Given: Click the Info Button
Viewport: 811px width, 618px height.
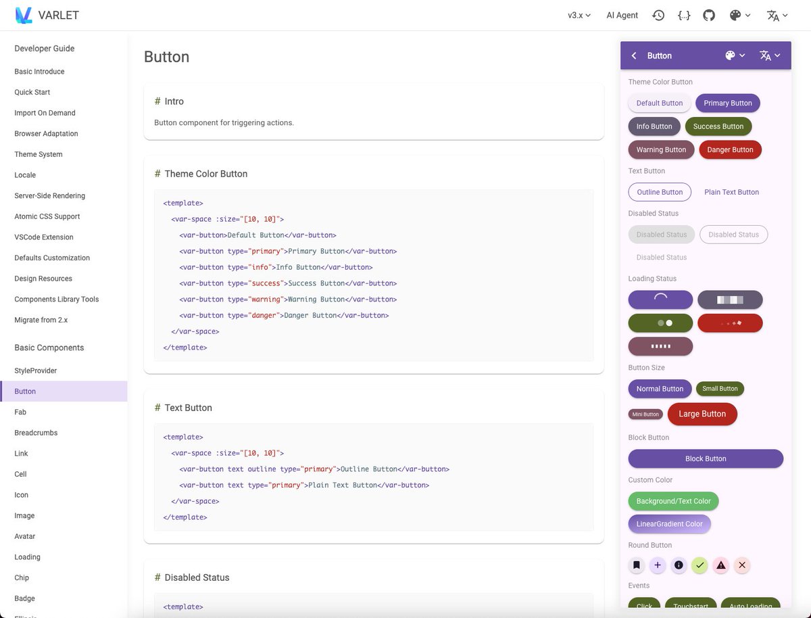Looking at the screenshot, I should (654, 126).
